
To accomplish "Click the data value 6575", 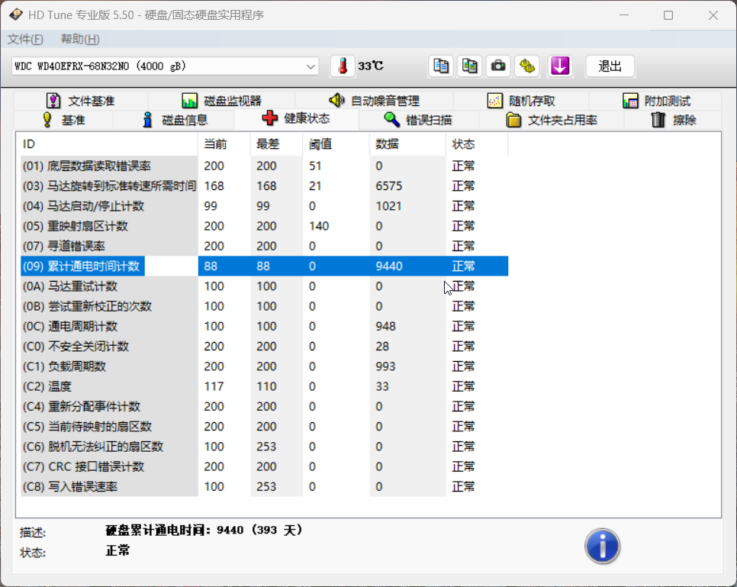I will coord(388,185).
